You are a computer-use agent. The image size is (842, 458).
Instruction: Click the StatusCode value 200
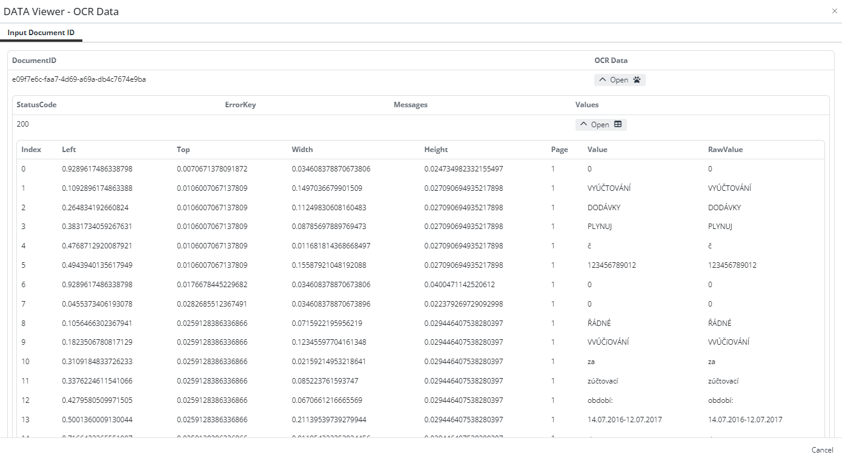[22, 124]
